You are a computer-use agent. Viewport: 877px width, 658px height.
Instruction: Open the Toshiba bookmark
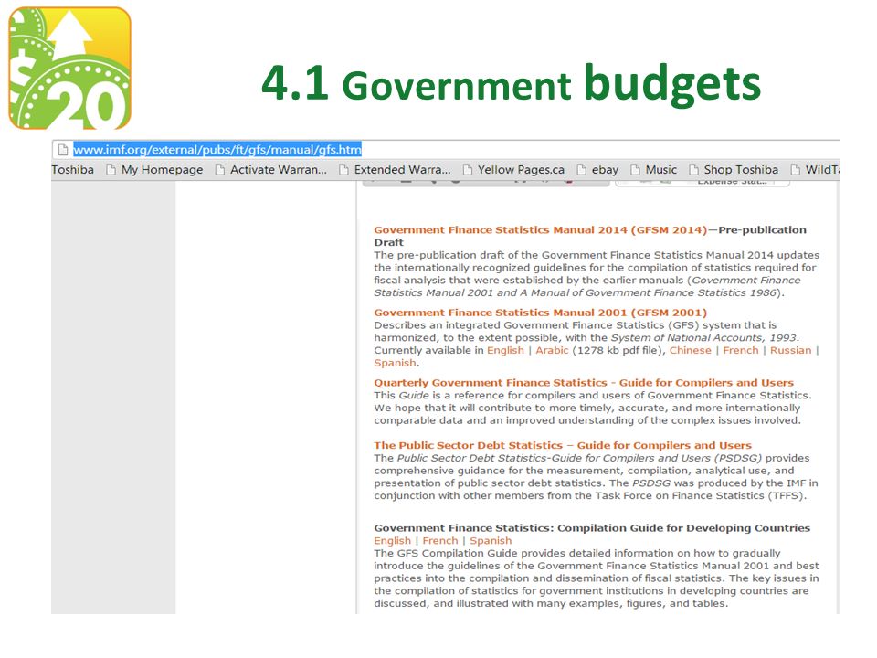[73, 170]
